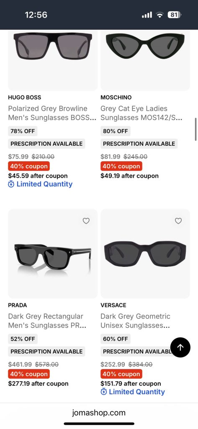The image size is (198, 429).
Task: Tap the HUGO BOSS brand name
Action: tap(25, 97)
